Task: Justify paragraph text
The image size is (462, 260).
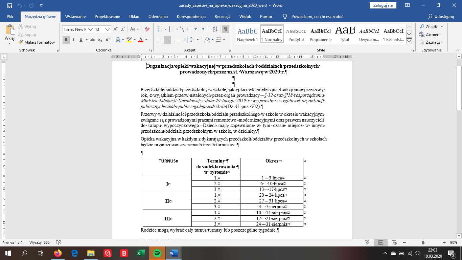Action: [x=182, y=40]
